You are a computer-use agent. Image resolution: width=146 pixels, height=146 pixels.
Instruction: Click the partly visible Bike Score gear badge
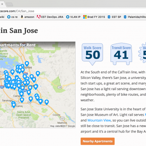tap(142, 53)
